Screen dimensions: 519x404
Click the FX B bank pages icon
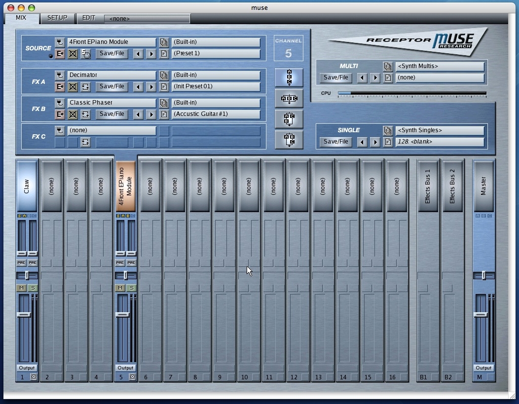(x=164, y=103)
